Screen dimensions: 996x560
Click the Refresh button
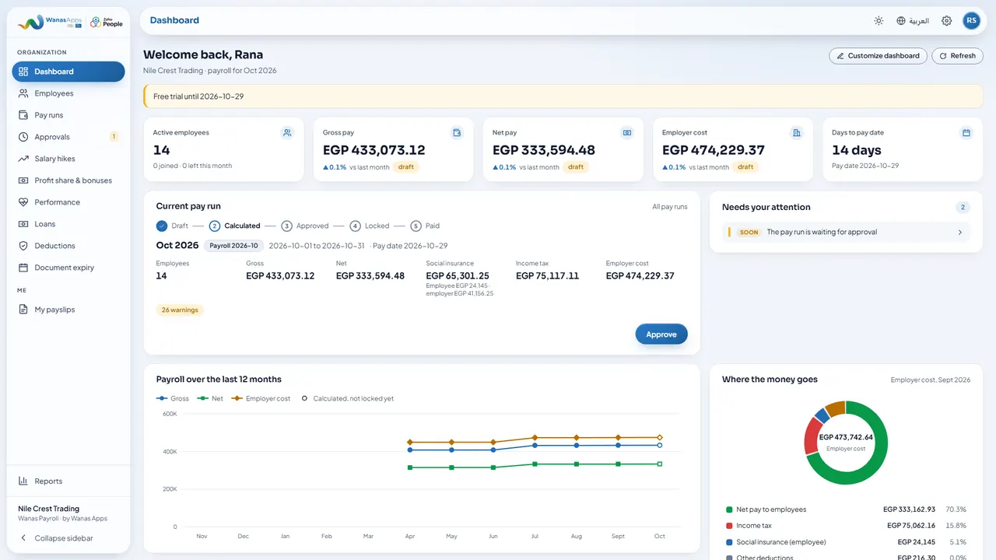958,56
